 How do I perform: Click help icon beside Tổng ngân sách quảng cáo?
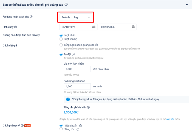(97, 45)
